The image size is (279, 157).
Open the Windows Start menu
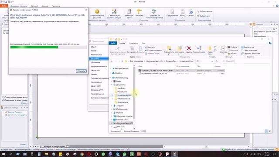click(x=3, y=154)
